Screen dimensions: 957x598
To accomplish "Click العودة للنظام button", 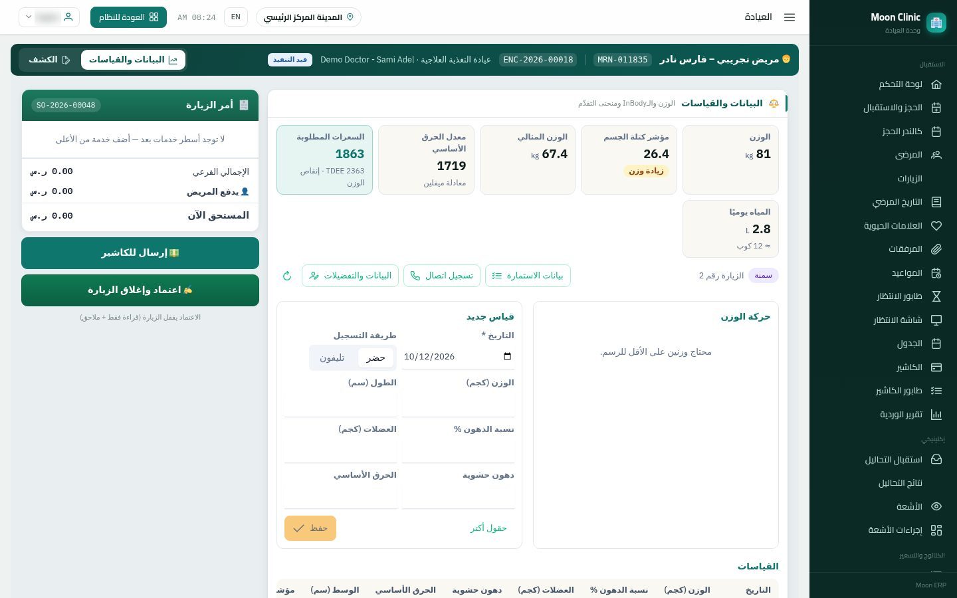I will (128, 17).
